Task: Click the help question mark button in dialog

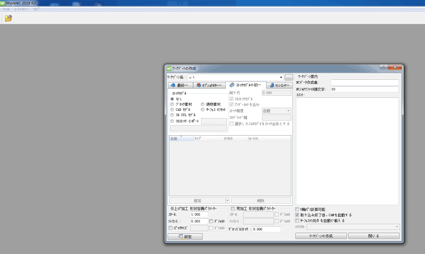Action: pyautogui.click(x=384, y=67)
